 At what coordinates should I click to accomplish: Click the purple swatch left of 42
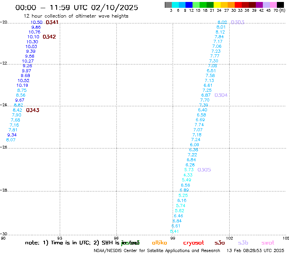(259, 5)
